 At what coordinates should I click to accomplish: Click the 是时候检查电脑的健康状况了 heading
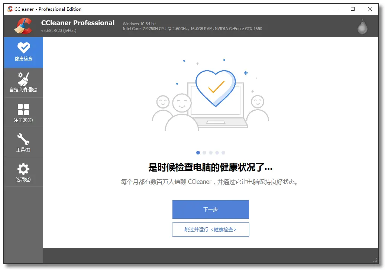(x=210, y=167)
